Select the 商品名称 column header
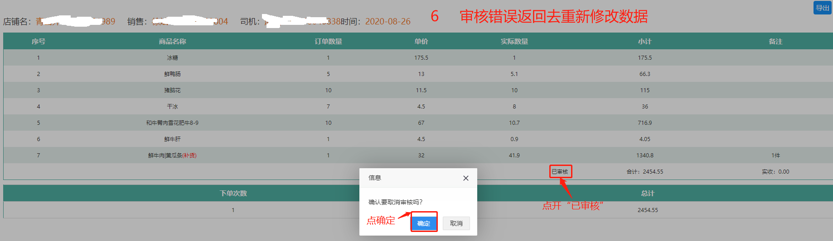 [172, 42]
